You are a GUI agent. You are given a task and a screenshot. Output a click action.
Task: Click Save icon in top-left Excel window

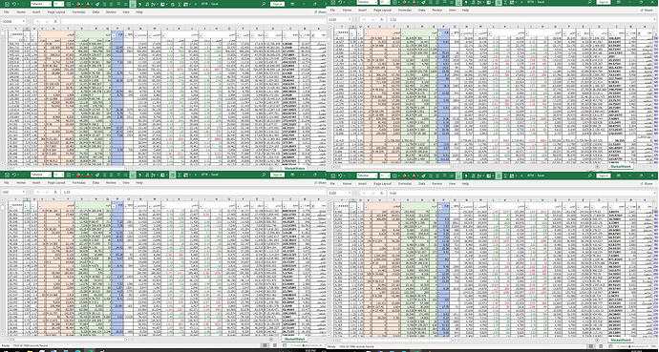(7, 4)
